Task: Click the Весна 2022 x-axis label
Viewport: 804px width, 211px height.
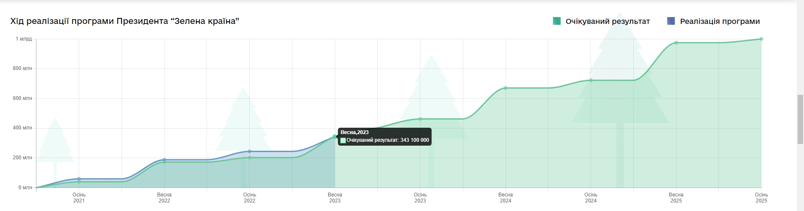Action: click(164, 198)
